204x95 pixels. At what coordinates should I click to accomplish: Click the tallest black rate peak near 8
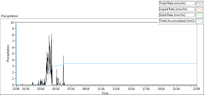tap(52, 34)
